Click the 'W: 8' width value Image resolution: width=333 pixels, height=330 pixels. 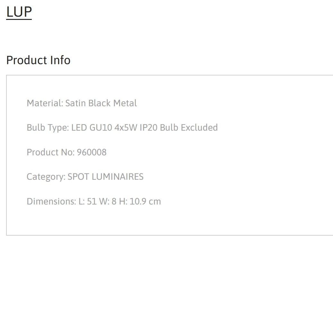[x=108, y=201]
